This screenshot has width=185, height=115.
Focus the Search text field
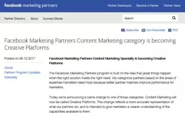pyautogui.click(x=146, y=18)
